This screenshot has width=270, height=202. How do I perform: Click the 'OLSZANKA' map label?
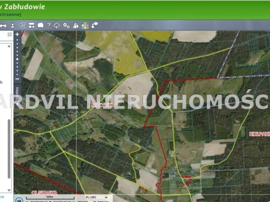coord(44,193)
